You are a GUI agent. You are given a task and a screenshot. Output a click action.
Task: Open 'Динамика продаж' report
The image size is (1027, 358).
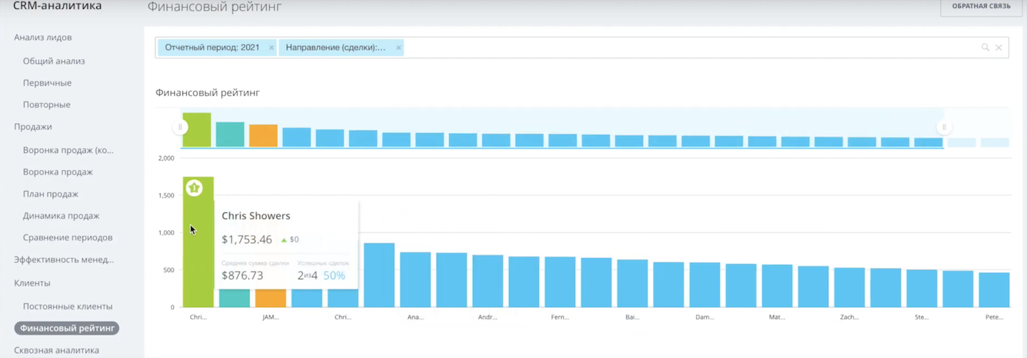(x=61, y=215)
